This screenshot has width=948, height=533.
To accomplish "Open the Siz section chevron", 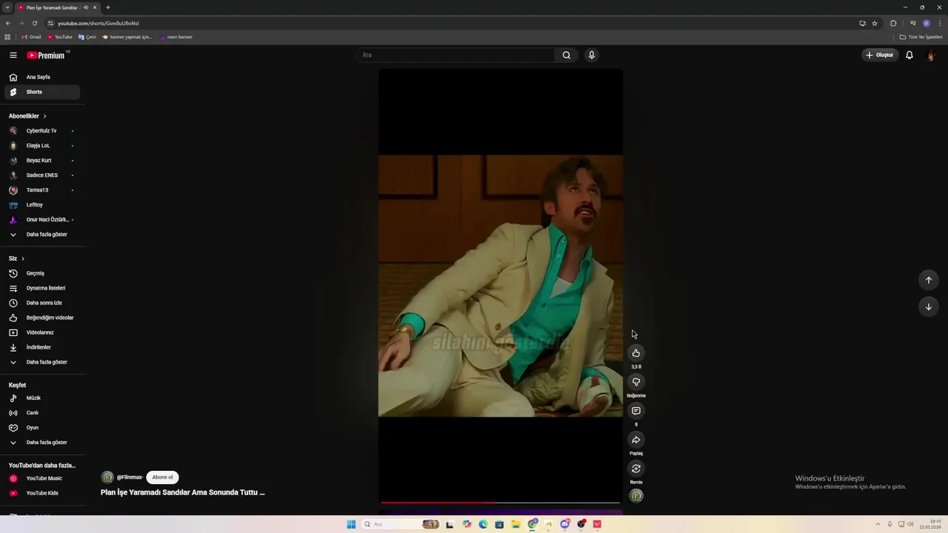I will (x=23, y=258).
